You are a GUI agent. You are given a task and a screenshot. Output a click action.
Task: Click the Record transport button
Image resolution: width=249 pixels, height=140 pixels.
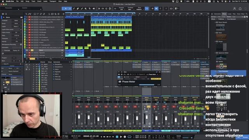coord(125,136)
